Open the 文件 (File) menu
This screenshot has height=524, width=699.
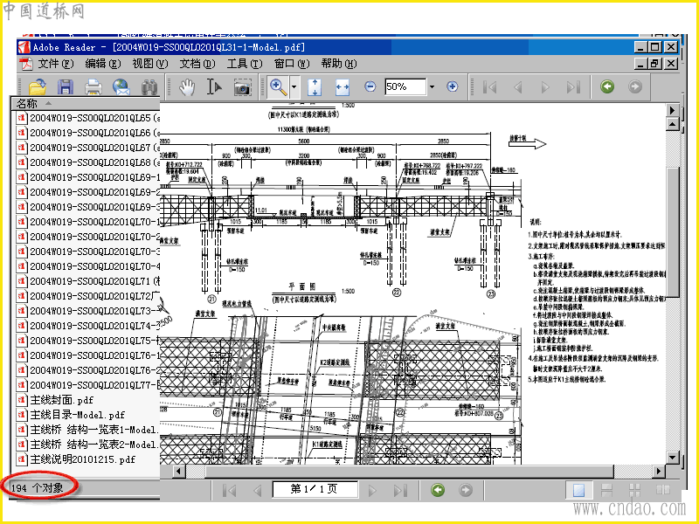point(54,64)
